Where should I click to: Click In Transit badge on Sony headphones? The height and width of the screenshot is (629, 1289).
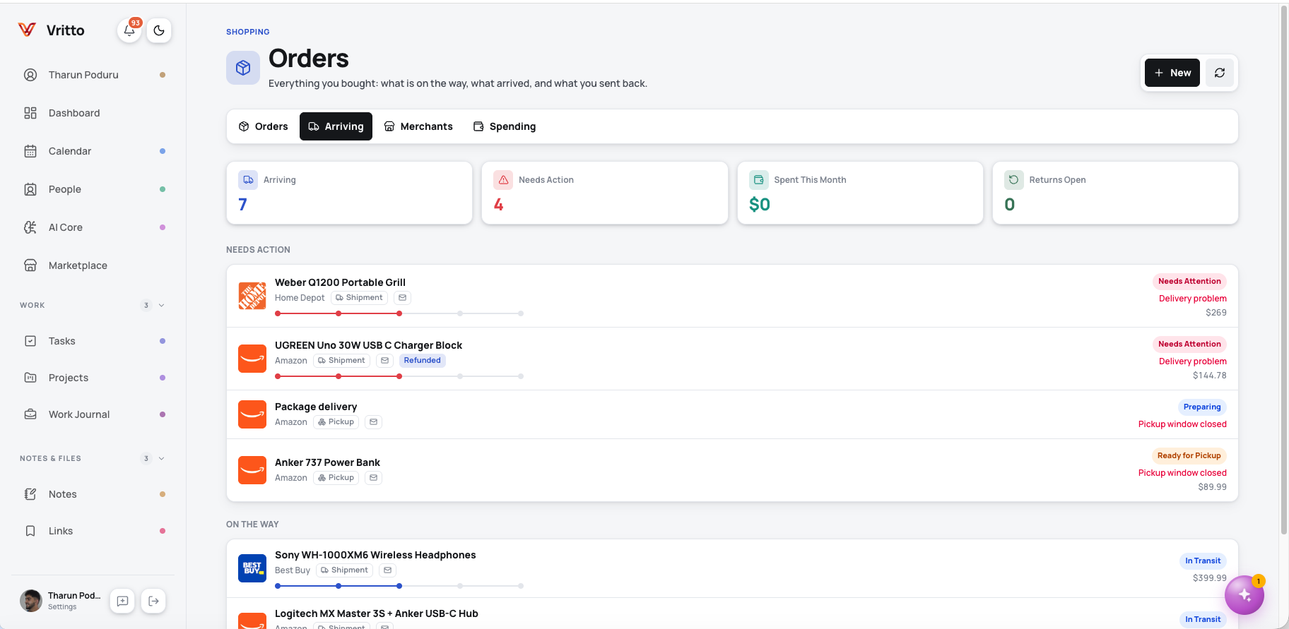1203,561
